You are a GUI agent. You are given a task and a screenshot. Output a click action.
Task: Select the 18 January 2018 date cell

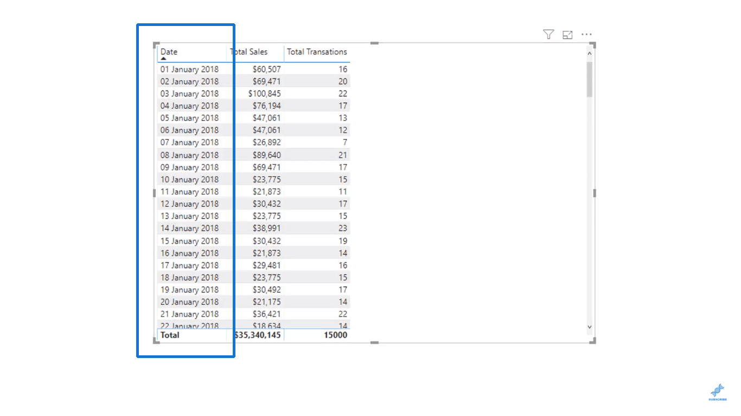[x=189, y=277]
